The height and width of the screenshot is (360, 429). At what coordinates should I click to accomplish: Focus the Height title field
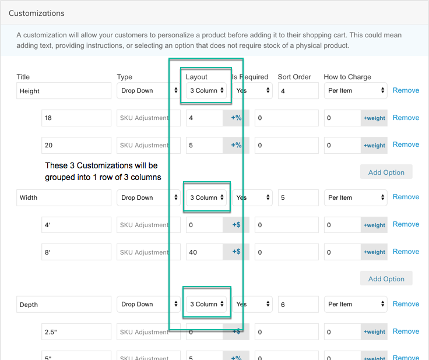64,91
